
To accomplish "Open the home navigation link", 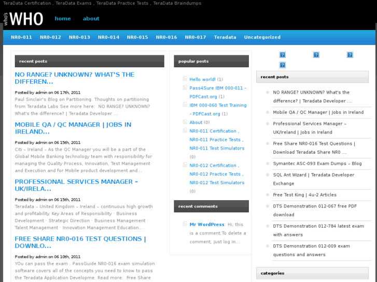I will tap(63, 19).
